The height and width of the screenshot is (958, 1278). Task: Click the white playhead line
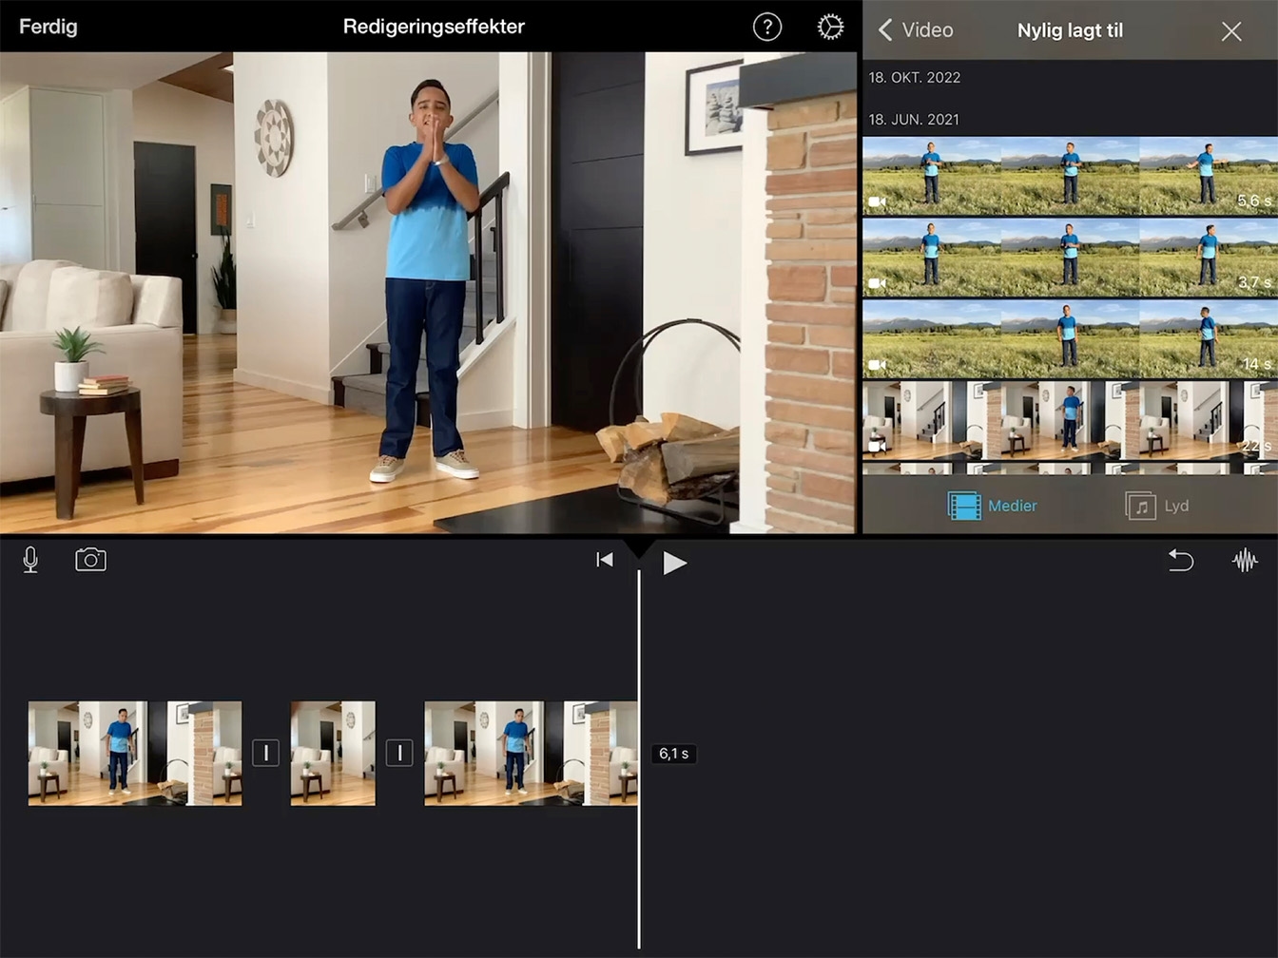point(639,758)
